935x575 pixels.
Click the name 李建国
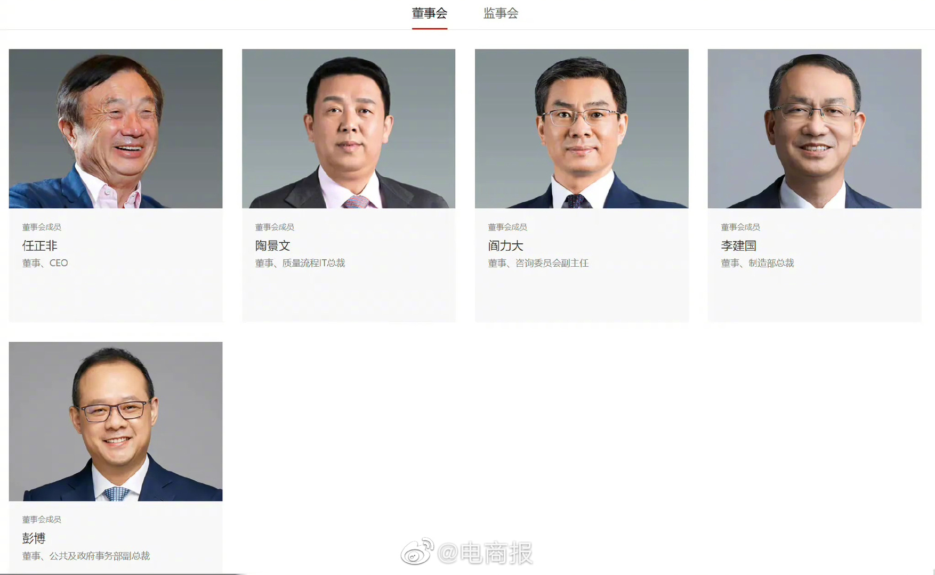[x=738, y=245]
